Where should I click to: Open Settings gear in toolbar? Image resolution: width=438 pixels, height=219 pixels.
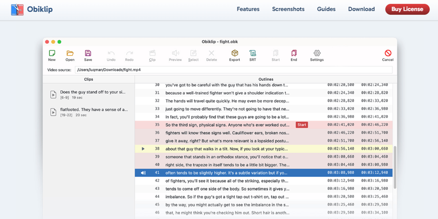pyautogui.click(x=317, y=53)
